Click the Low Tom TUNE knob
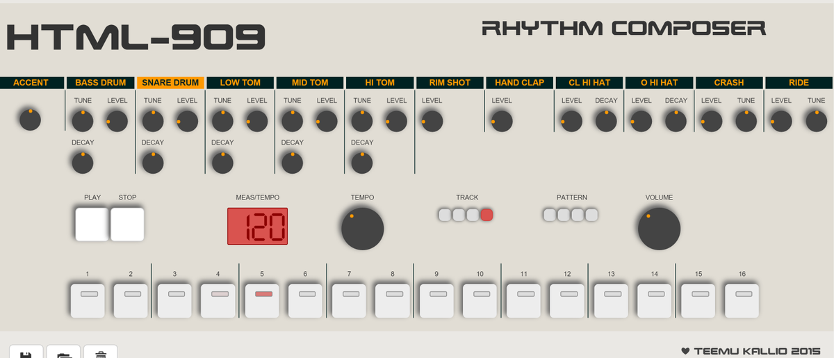Image resolution: width=834 pixels, height=358 pixels. pos(222,122)
